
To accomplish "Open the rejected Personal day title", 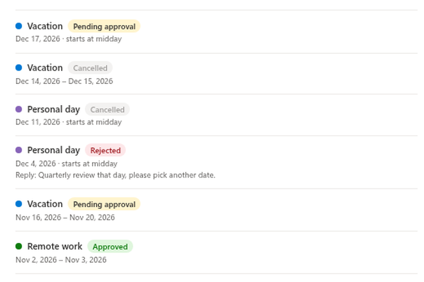I will point(53,150).
